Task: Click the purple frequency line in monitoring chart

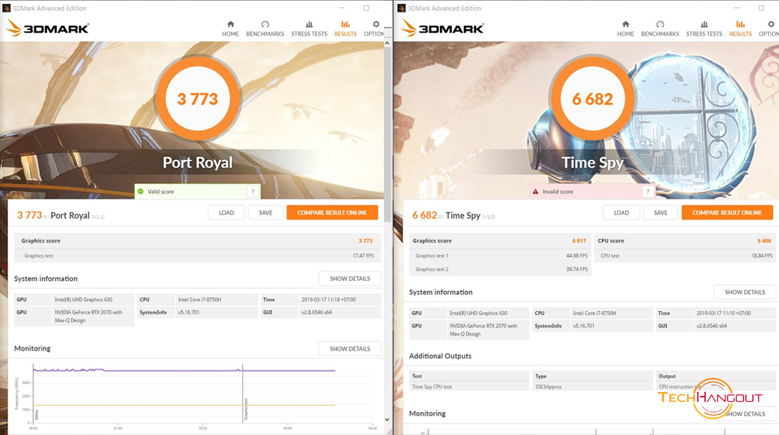Action: [x=184, y=370]
